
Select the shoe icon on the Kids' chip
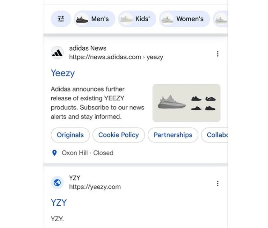click(125, 19)
